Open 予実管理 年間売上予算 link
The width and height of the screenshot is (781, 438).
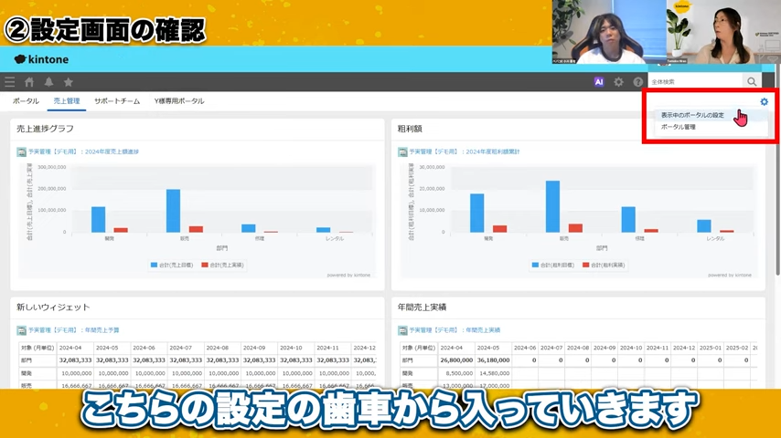[x=74, y=330]
